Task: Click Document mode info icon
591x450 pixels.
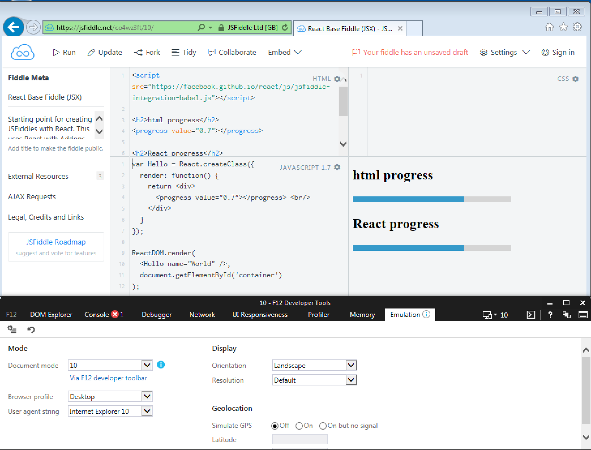Action: [x=160, y=365]
